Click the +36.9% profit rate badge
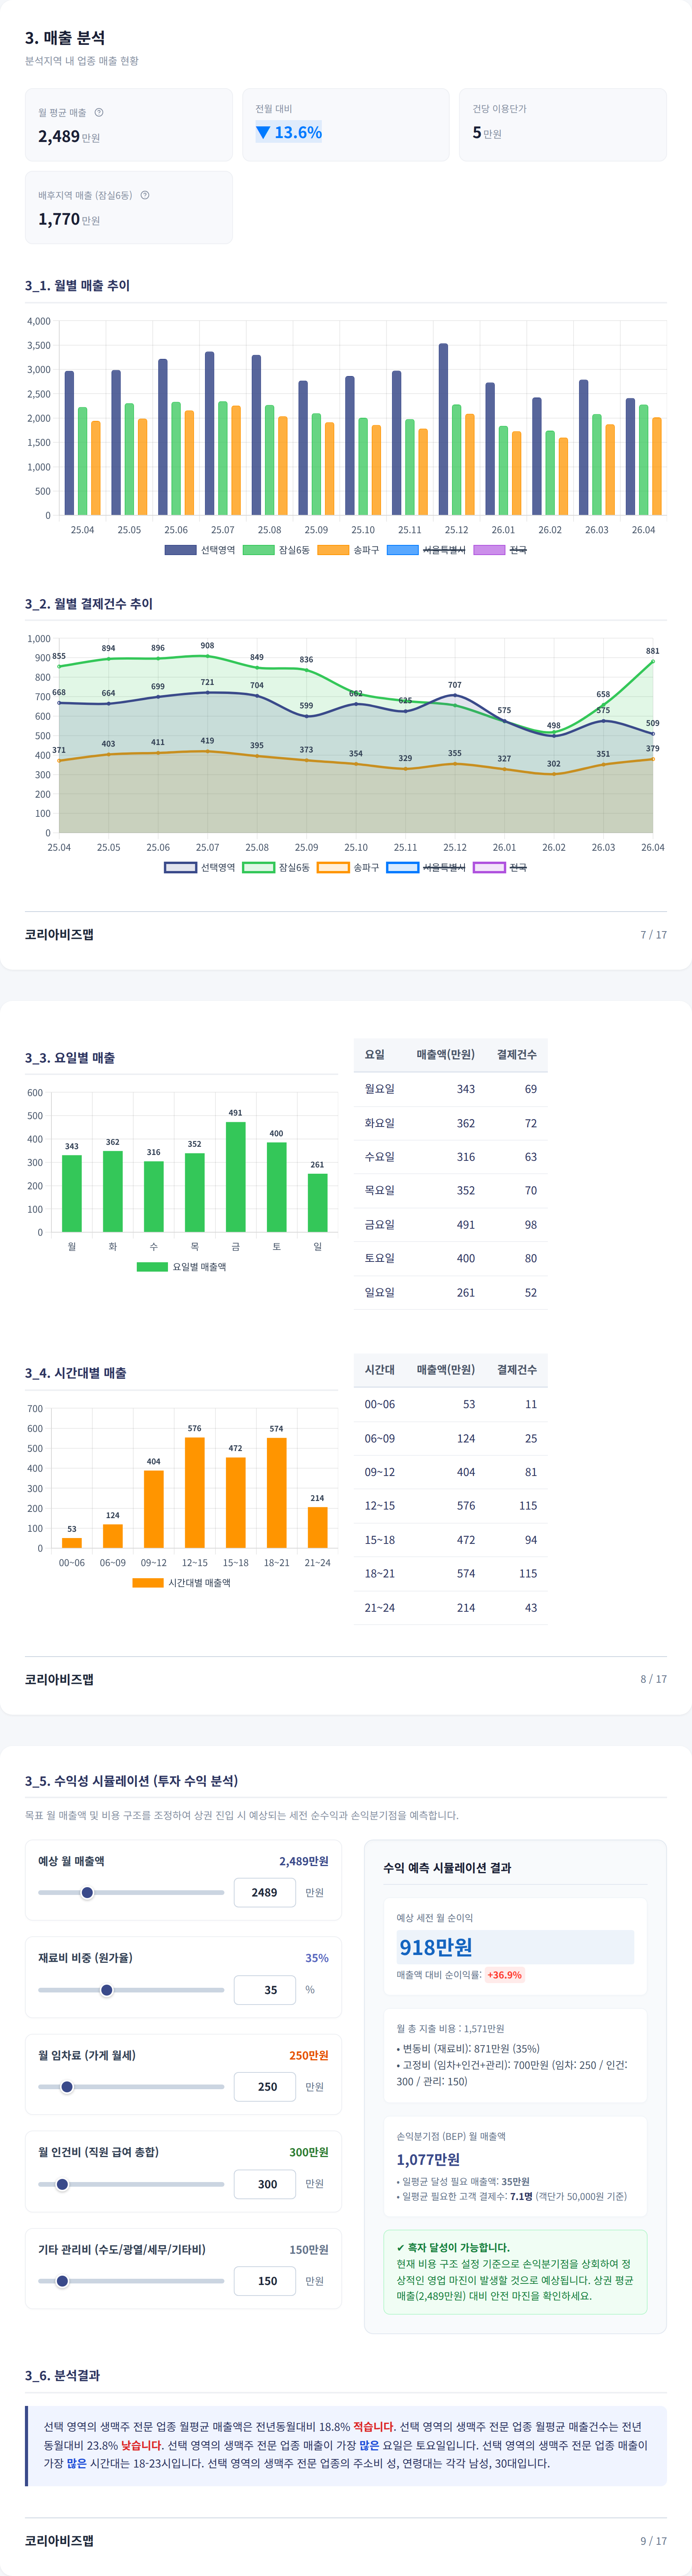The width and height of the screenshot is (692, 2576). 504,1975
